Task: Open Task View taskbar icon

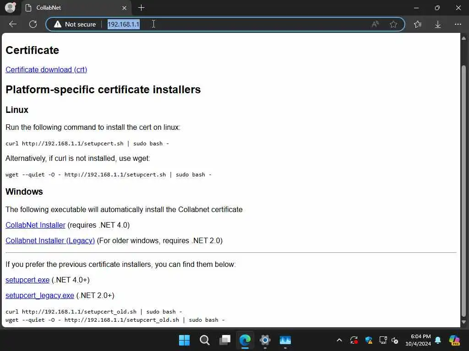Action: click(x=225, y=340)
